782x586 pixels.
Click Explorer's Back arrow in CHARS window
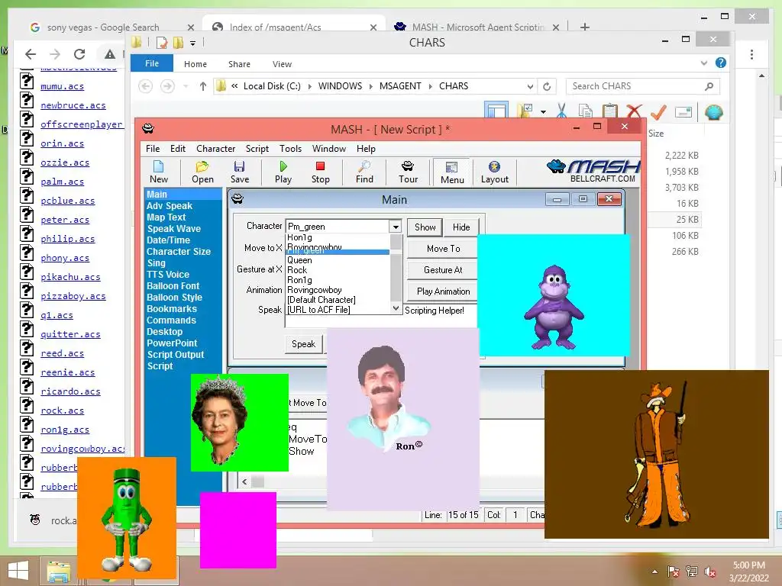click(x=145, y=86)
